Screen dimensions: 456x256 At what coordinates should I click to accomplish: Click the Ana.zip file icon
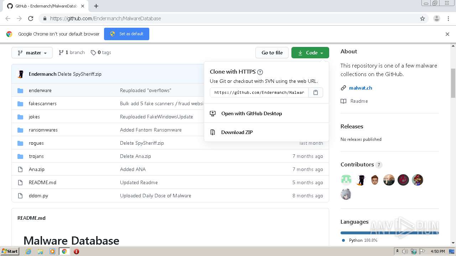(20, 170)
